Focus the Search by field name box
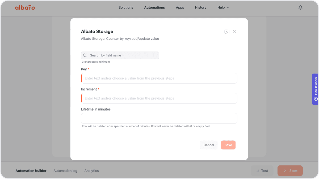This screenshot has height=179, width=319. tap(120, 55)
